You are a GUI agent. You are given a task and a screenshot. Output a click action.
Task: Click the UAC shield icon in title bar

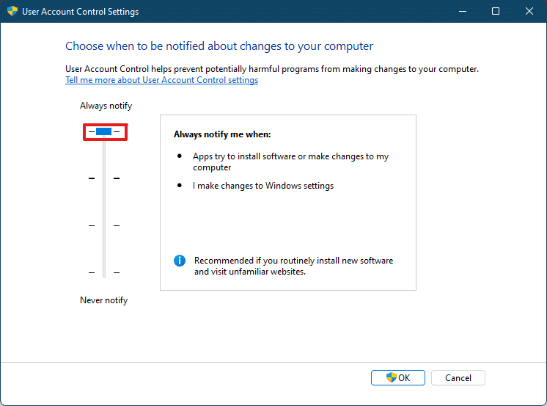coord(12,11)
